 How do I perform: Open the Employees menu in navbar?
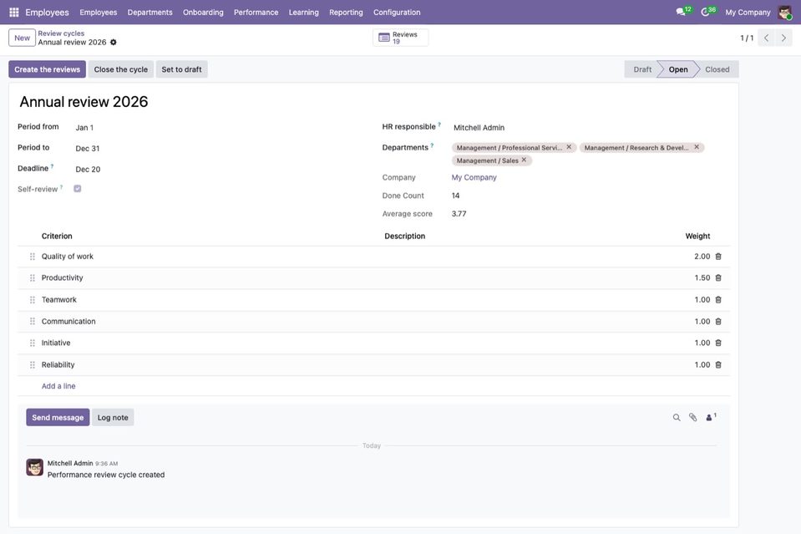(x=98, y=13)
